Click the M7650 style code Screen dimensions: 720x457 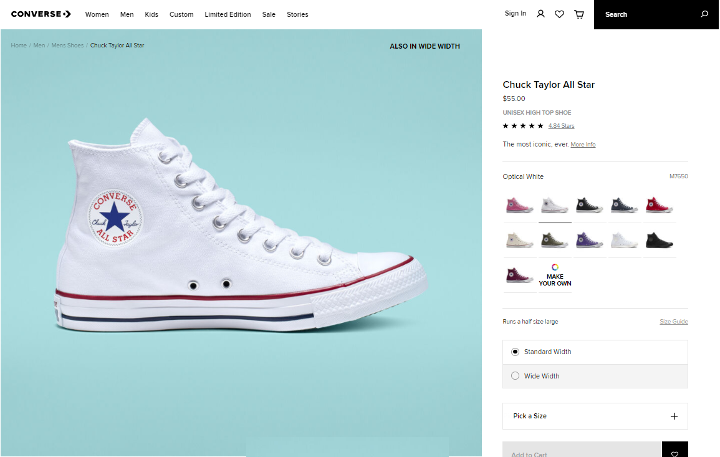tap(679, 176)
